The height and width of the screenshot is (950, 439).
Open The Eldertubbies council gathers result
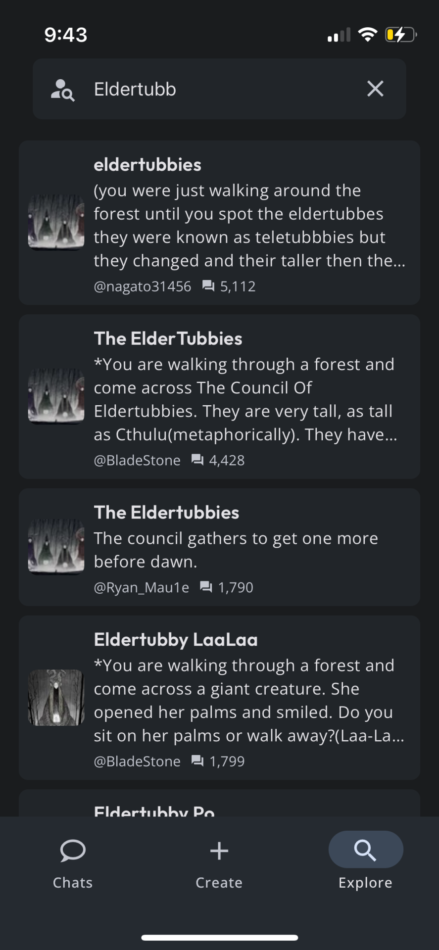pos(219,547)
